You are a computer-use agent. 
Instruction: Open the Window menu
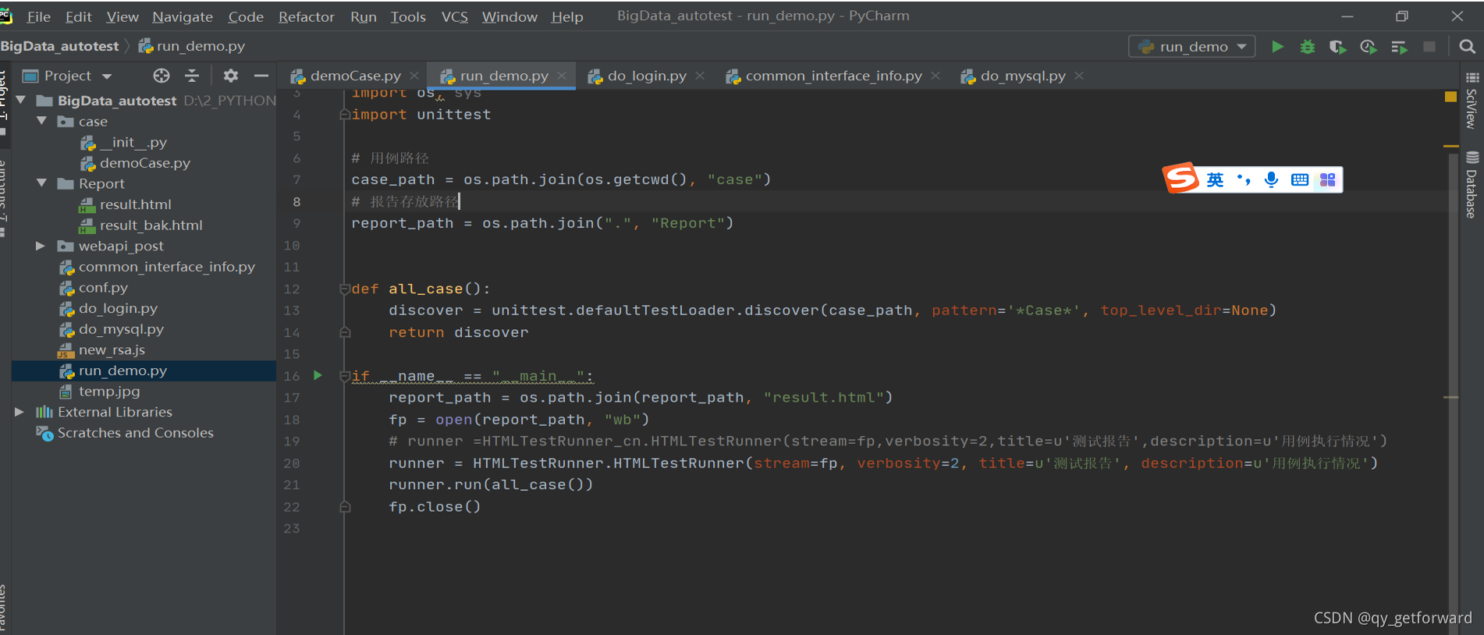pyautogui.click(x=509, y=16)
